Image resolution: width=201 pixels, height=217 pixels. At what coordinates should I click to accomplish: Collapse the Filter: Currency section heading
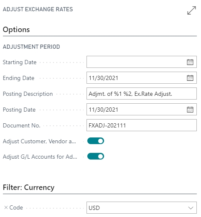28,187
